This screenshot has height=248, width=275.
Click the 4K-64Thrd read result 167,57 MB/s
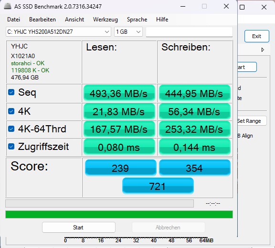(119, 129)
